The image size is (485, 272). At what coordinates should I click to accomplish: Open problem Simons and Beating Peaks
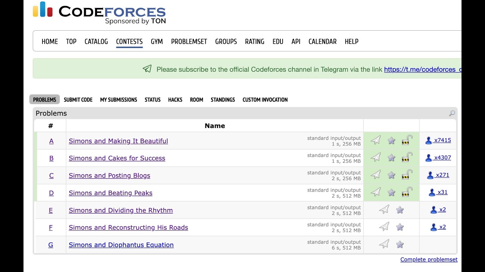(111, 193)
